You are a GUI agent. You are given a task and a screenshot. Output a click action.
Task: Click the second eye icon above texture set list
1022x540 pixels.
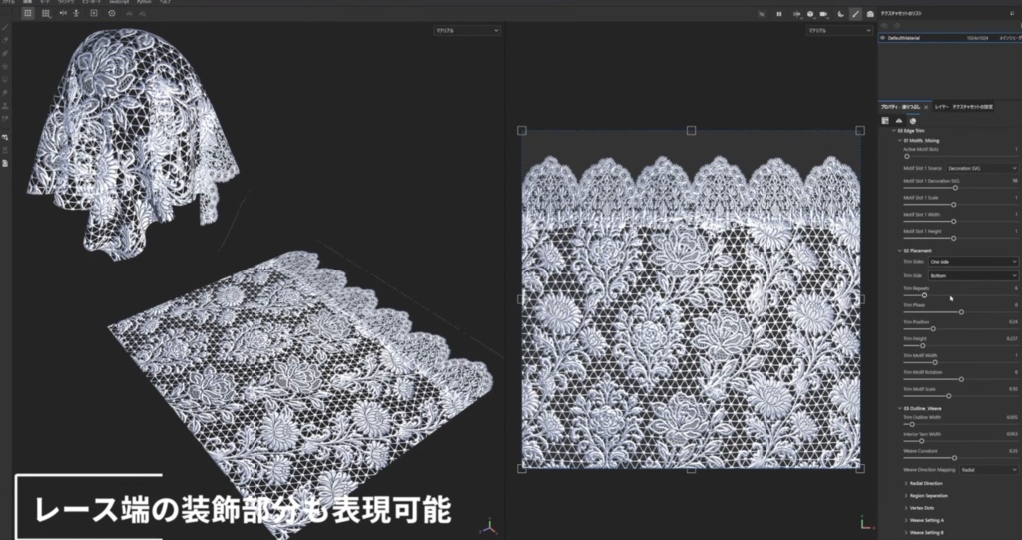coord(897,25)
